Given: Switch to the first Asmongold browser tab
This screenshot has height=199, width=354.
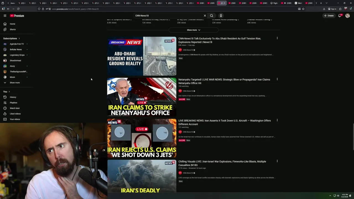Looking at the screenshot, I should [12, 3].
